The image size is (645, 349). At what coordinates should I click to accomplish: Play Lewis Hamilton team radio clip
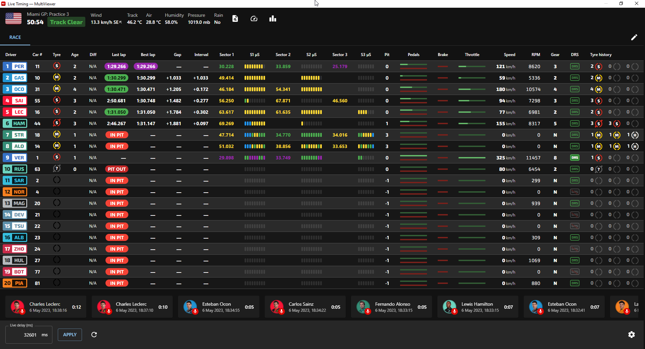(449, 307)
